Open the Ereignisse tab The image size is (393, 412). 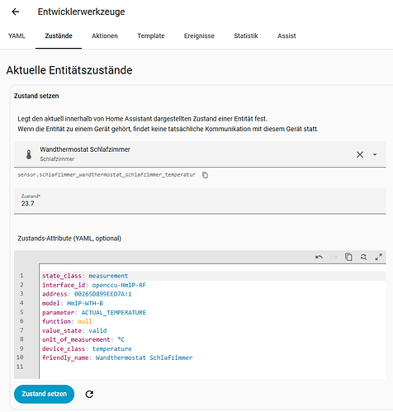click(x=199, y=36)
